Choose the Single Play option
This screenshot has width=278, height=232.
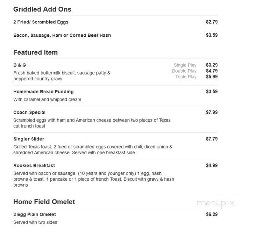[x=185, y=65]
